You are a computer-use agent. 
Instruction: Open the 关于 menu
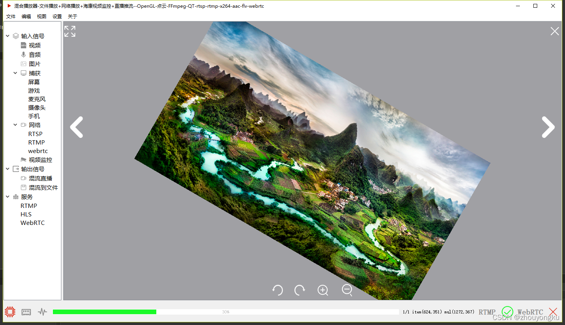pos(73,17)
